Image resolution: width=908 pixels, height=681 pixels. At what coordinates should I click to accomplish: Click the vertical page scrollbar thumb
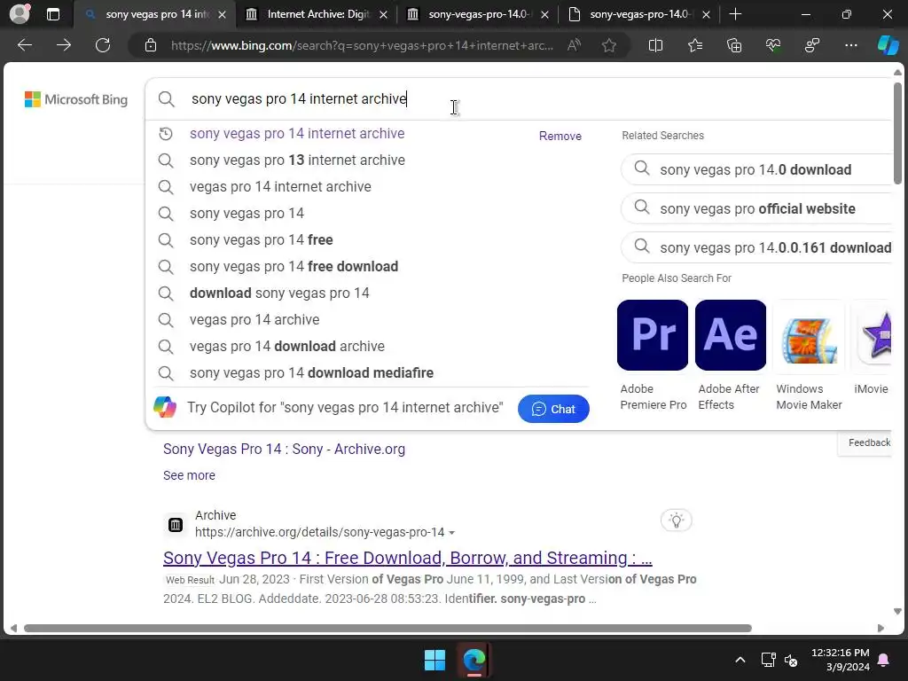tap(897, 133)
